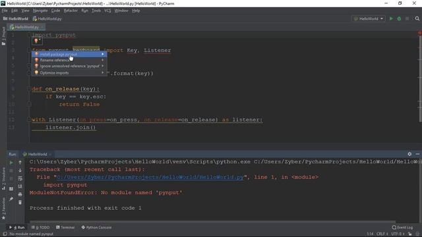Run HelloWorld with the green toolbar play button
Viewport: 422px width, 237px height.
tap(391, 18)
